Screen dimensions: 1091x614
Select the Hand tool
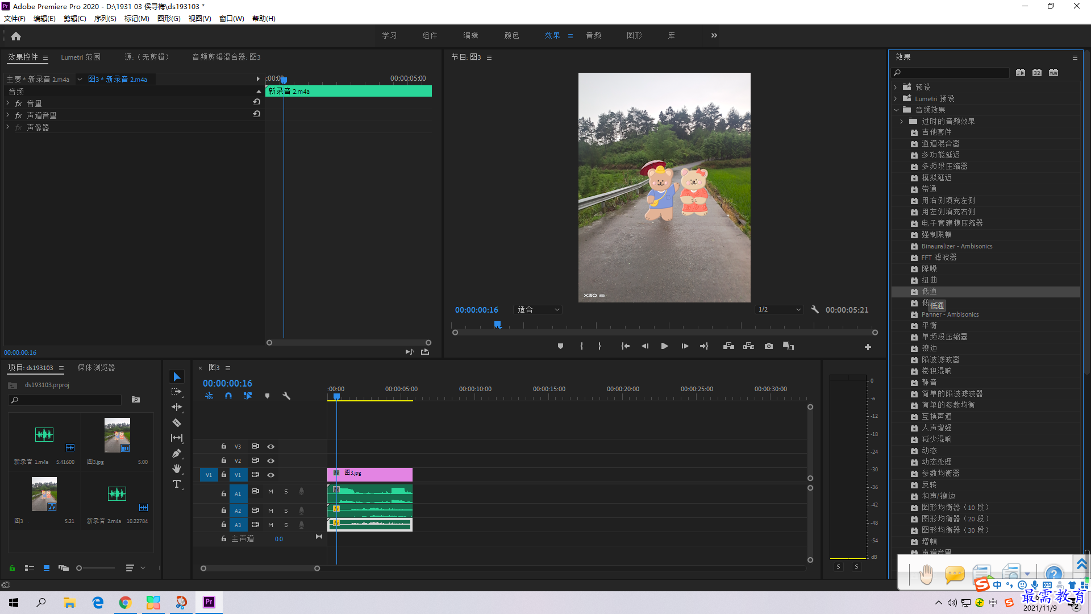[177, 468]
